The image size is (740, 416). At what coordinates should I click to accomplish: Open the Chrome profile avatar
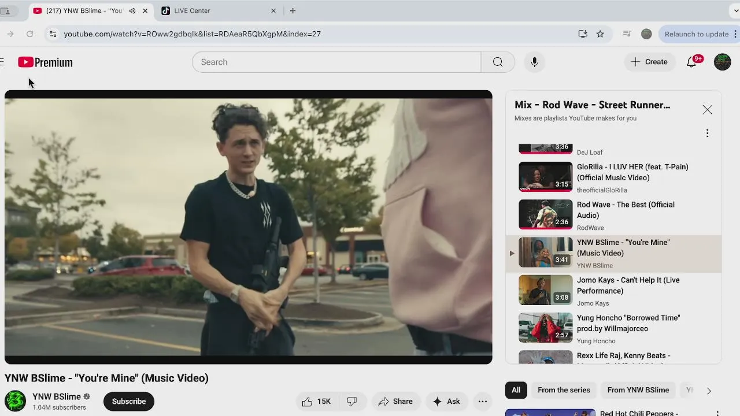pos(646,34)
